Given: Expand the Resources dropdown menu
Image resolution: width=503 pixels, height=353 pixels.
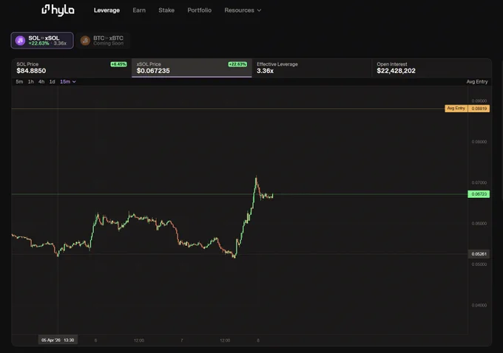Looking at the screenshot, I should [x=243, y=10].
